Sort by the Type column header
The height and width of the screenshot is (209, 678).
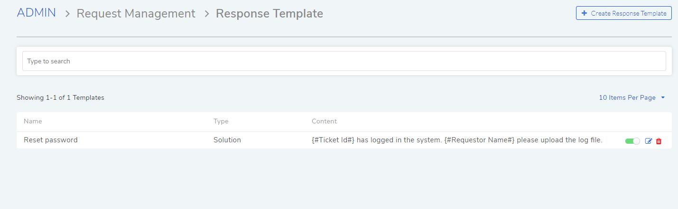(221, 121)
